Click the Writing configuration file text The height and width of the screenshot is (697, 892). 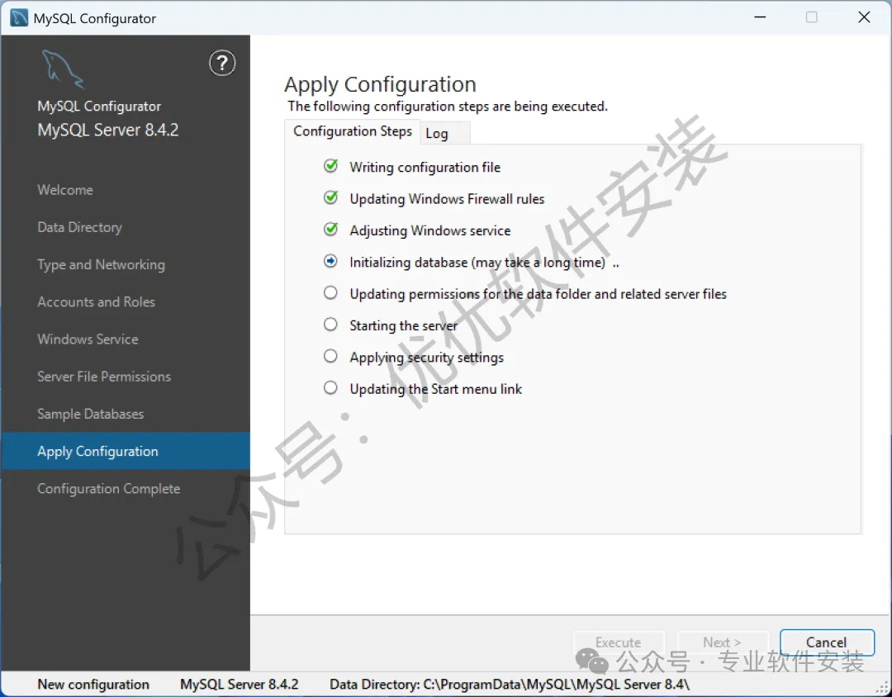point(425,168)
